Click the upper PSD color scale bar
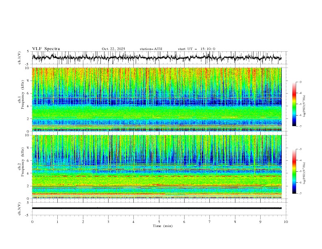 (294, 104)
